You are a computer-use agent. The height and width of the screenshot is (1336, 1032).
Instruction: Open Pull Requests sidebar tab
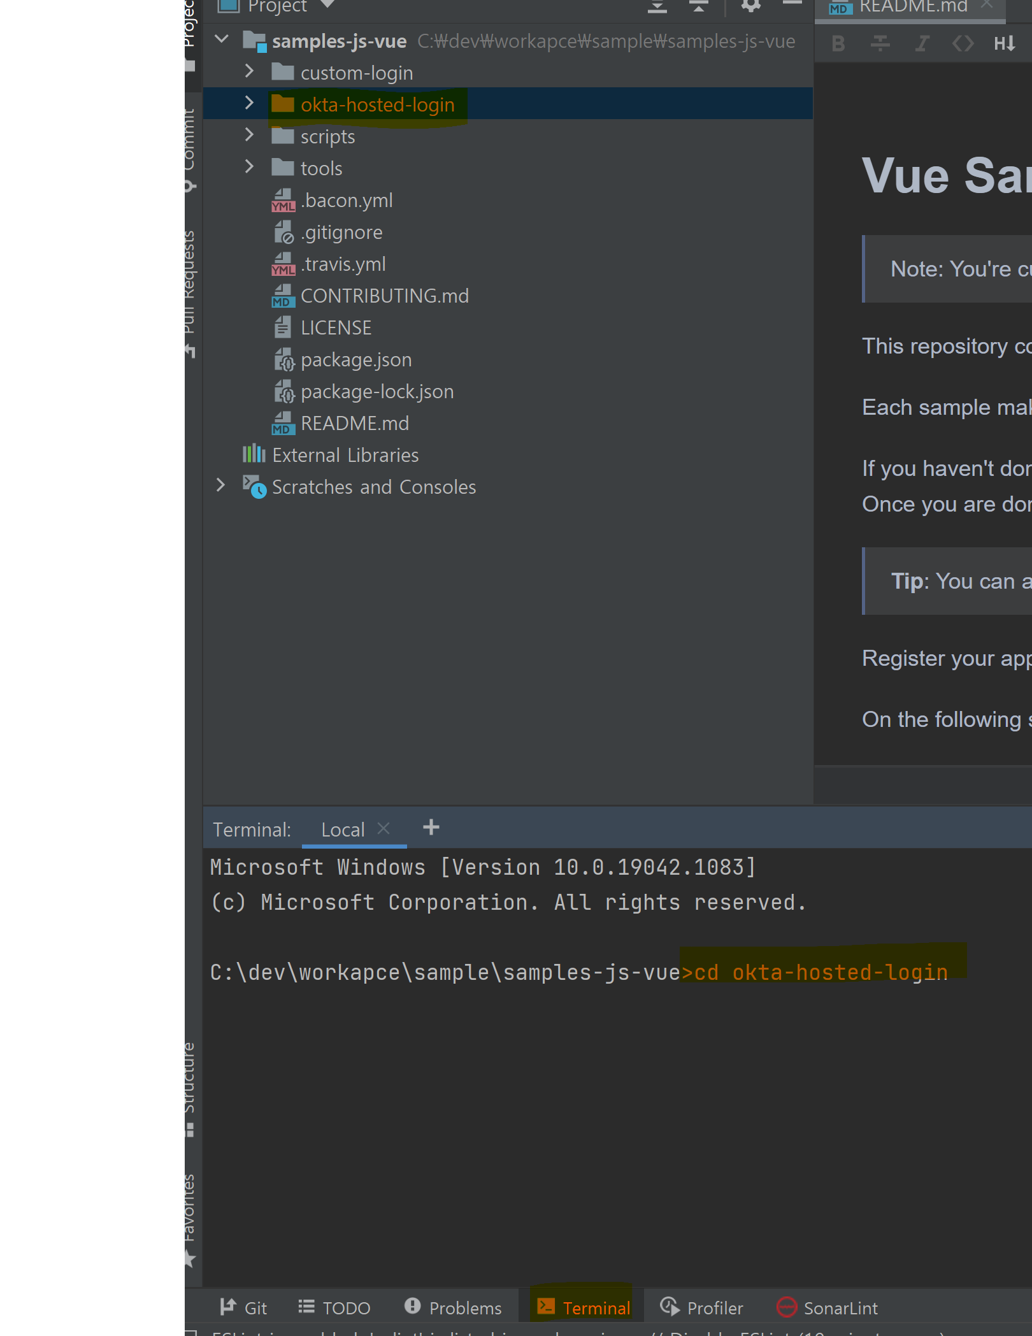click(190, 294)
